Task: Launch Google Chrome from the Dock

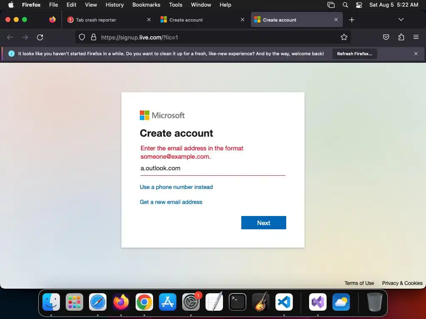Action: tap(144, 302)
